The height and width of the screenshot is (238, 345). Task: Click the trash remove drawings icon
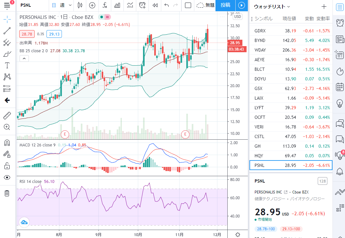pos(7,193)
